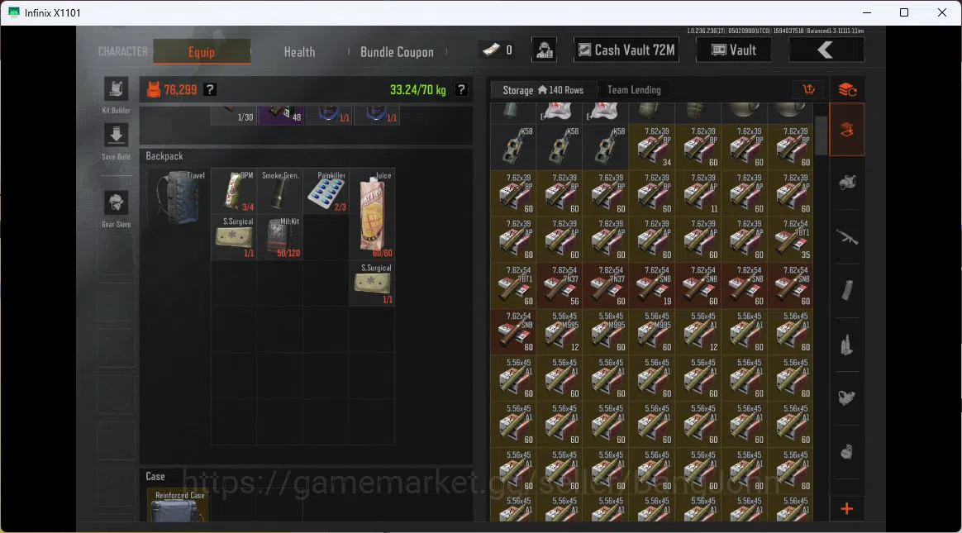Open Gear Skins
The image size is (962, 533).
coord(116,203)
